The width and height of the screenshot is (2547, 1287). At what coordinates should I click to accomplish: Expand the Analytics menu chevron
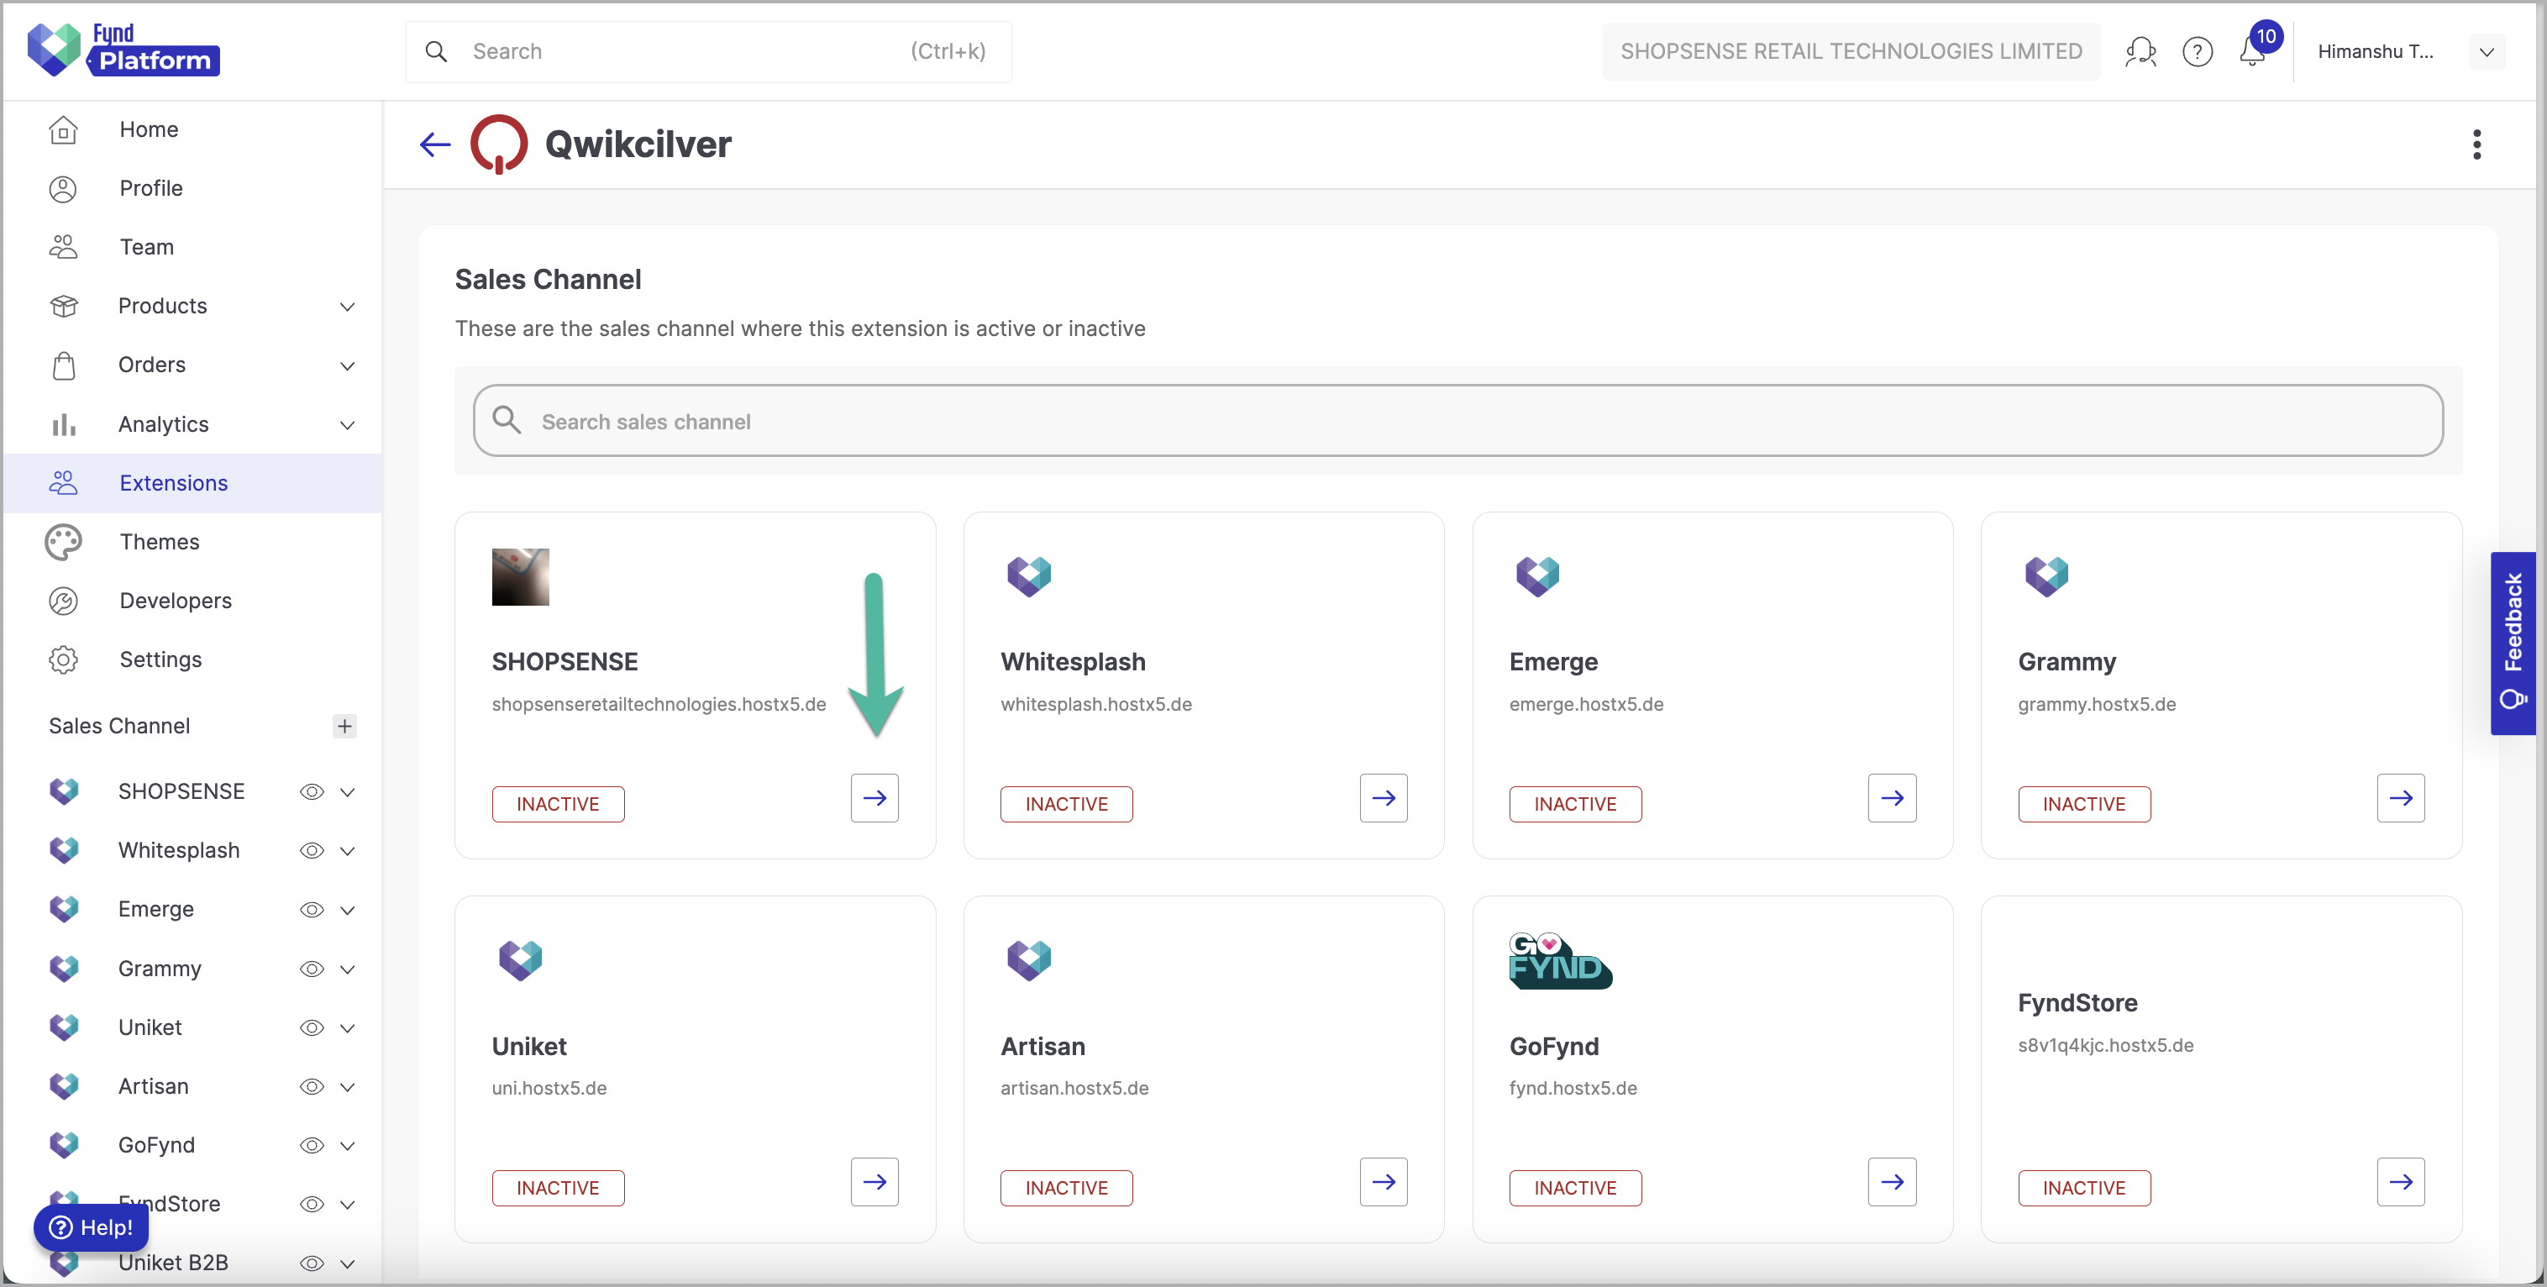click(x=347, y=425)
